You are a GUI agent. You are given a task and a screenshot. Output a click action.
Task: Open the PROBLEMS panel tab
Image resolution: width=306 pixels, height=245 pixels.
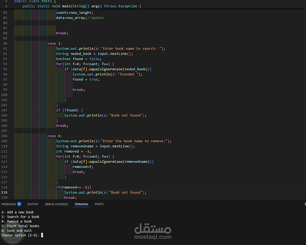coord(9,204)
